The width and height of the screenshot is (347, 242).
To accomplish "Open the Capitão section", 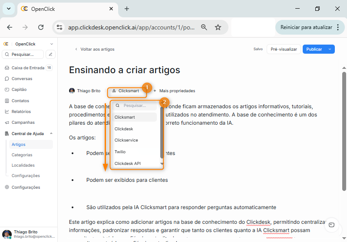I will pyautogui.click(x=19, y=90).
